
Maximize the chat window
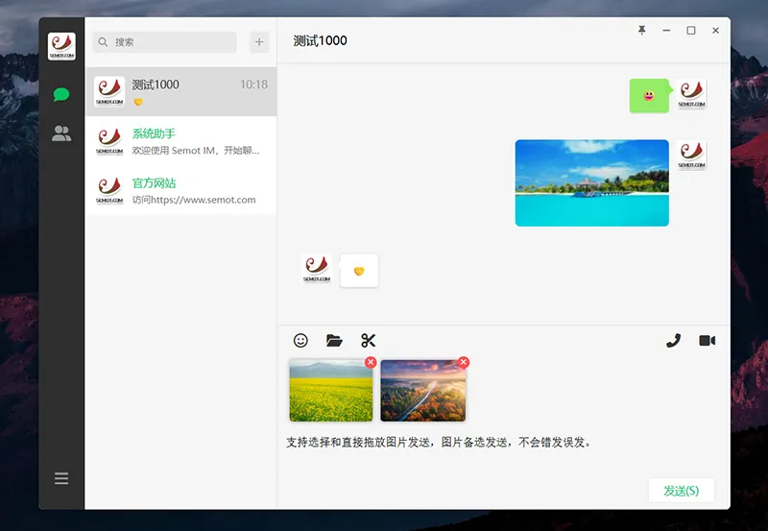pyautogui.click(x=690, y=31)
